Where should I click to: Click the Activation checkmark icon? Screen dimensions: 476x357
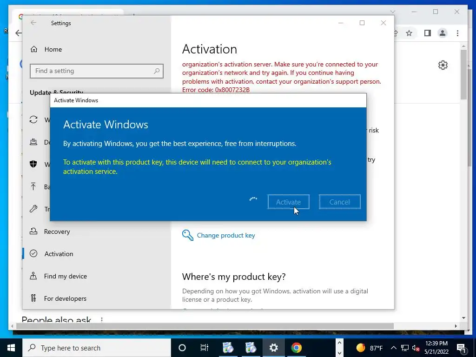click(x=33, y=253)
